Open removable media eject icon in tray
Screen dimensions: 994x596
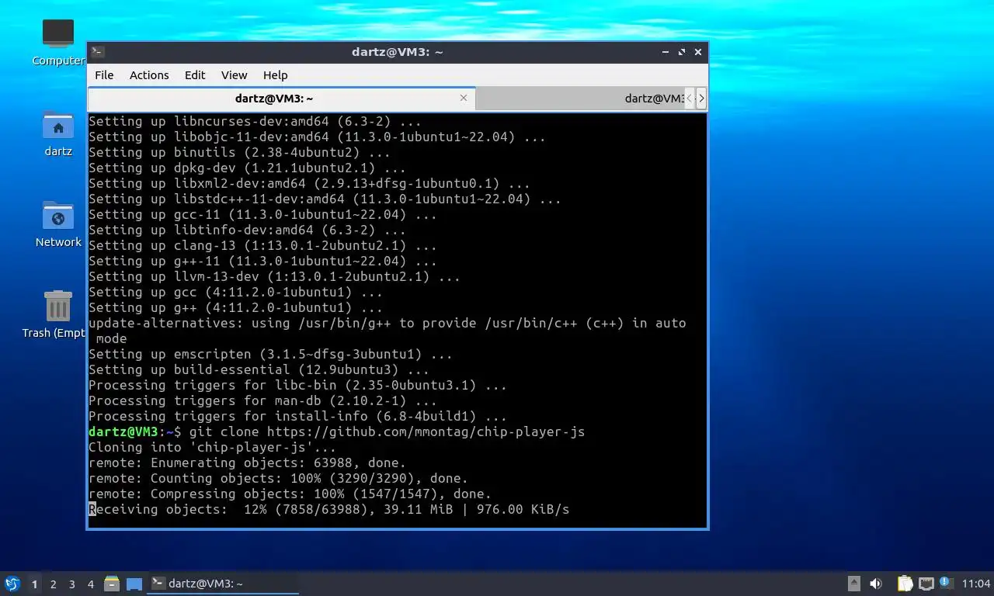click(854, 584)
